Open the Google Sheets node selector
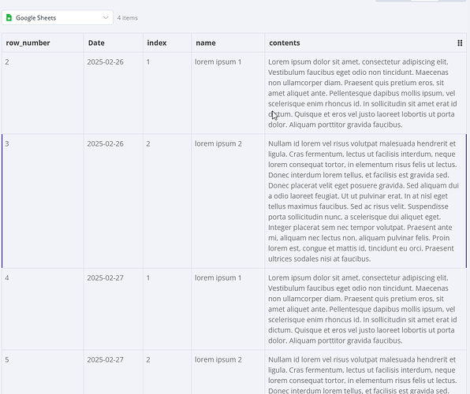The width and height of the screenshot is (470, 394). click(x=58, y=17)
